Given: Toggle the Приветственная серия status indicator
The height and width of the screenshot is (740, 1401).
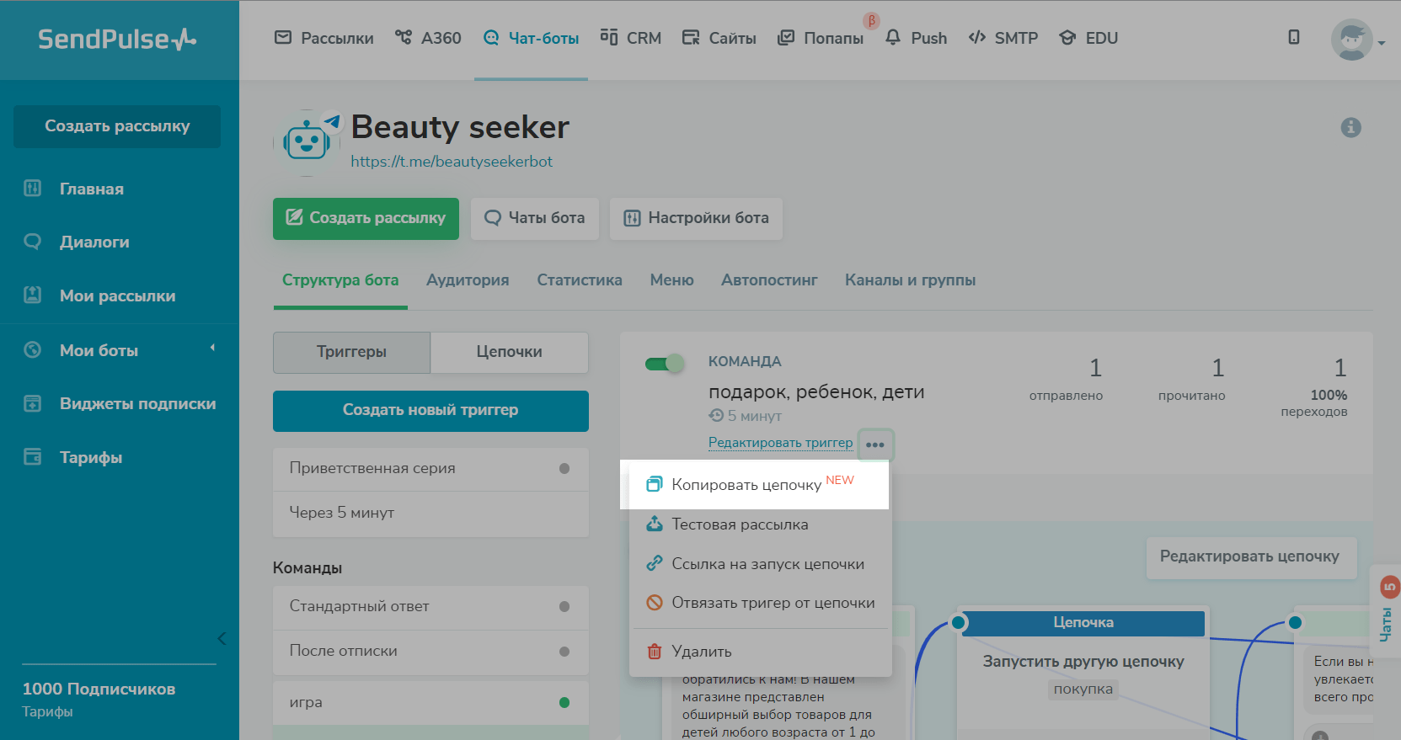Looking at the screenshot, I should coord(564,468).
